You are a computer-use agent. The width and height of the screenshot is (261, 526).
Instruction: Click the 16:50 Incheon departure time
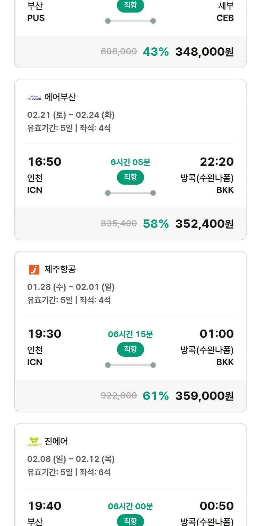click(44, 162)
